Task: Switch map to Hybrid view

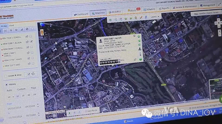Action: coord(209,13)
